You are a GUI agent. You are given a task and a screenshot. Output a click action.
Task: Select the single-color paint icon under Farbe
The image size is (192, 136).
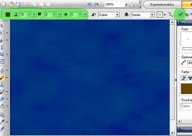[x=184, y=78]
